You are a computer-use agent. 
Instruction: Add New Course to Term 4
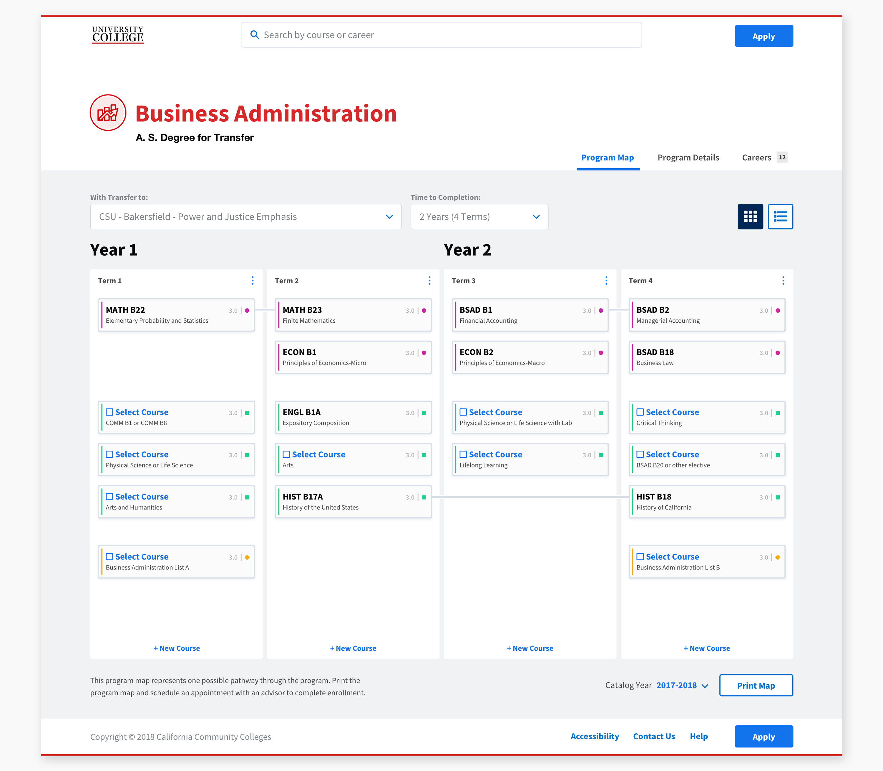[707, 648]
